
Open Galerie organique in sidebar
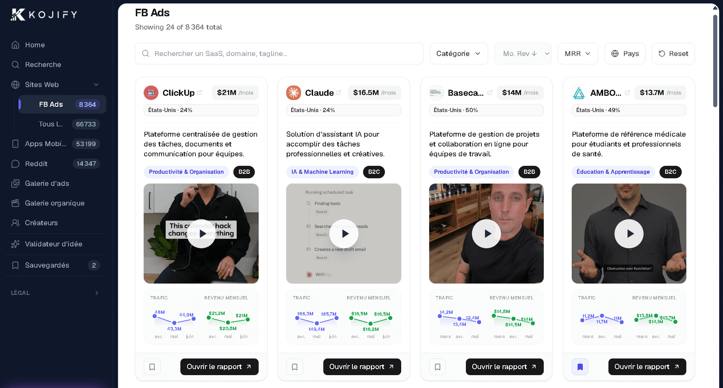(56, 203)
